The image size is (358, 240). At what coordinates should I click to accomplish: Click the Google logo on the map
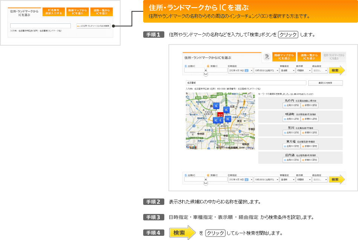point(191,147)
